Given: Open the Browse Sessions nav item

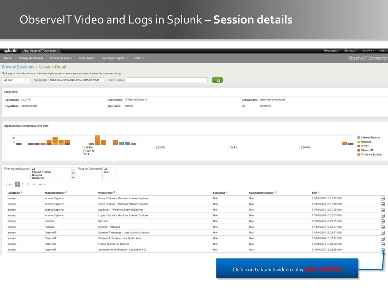Looking at the screenshot, I should (61, 58).
